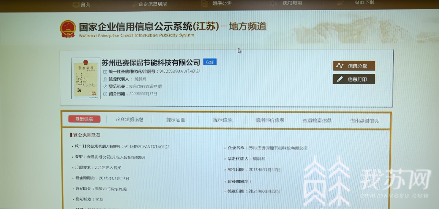Select the red 基础信息 tab
This screenshot has height=209, width=439.
pyautogui.click(x=84, y=119)
